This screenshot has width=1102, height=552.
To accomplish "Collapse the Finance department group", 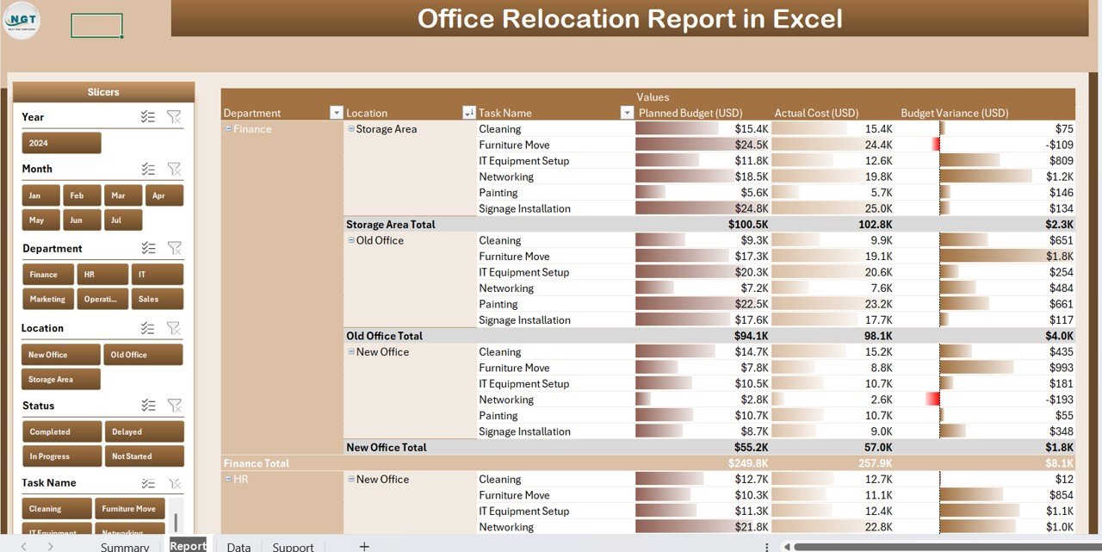I will (x=228, y=129).
